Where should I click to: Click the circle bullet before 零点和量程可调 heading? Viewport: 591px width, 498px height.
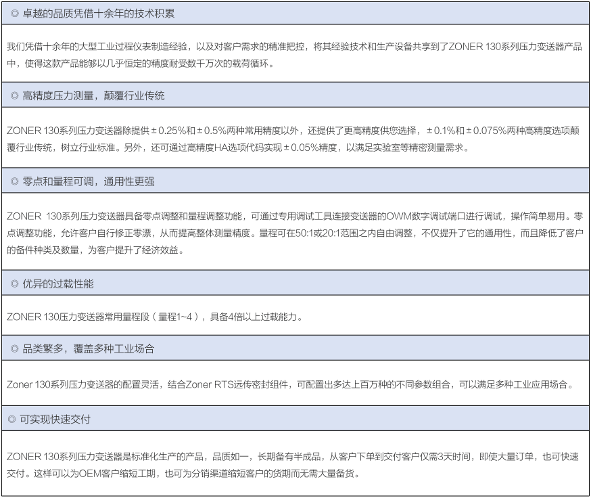click(x=15, y=181)
